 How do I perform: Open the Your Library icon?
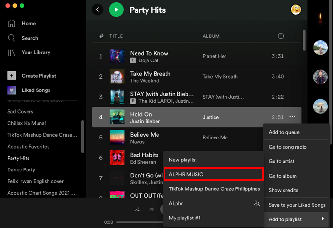(12, 52)
